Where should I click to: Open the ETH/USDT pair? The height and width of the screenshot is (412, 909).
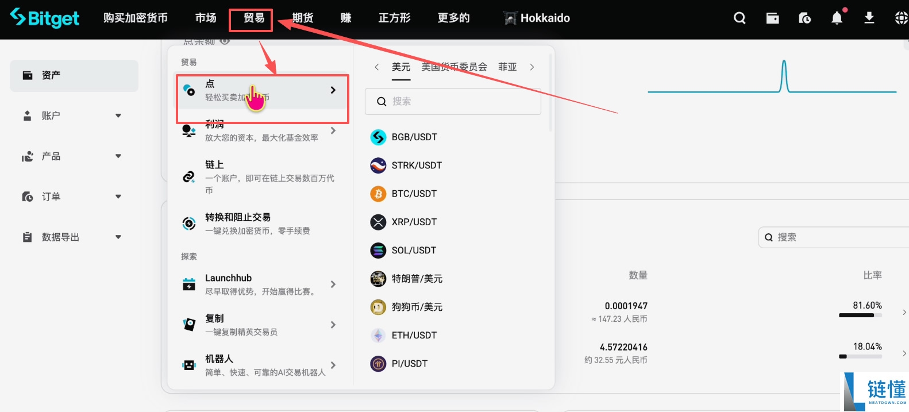click(x=414, y=335)
